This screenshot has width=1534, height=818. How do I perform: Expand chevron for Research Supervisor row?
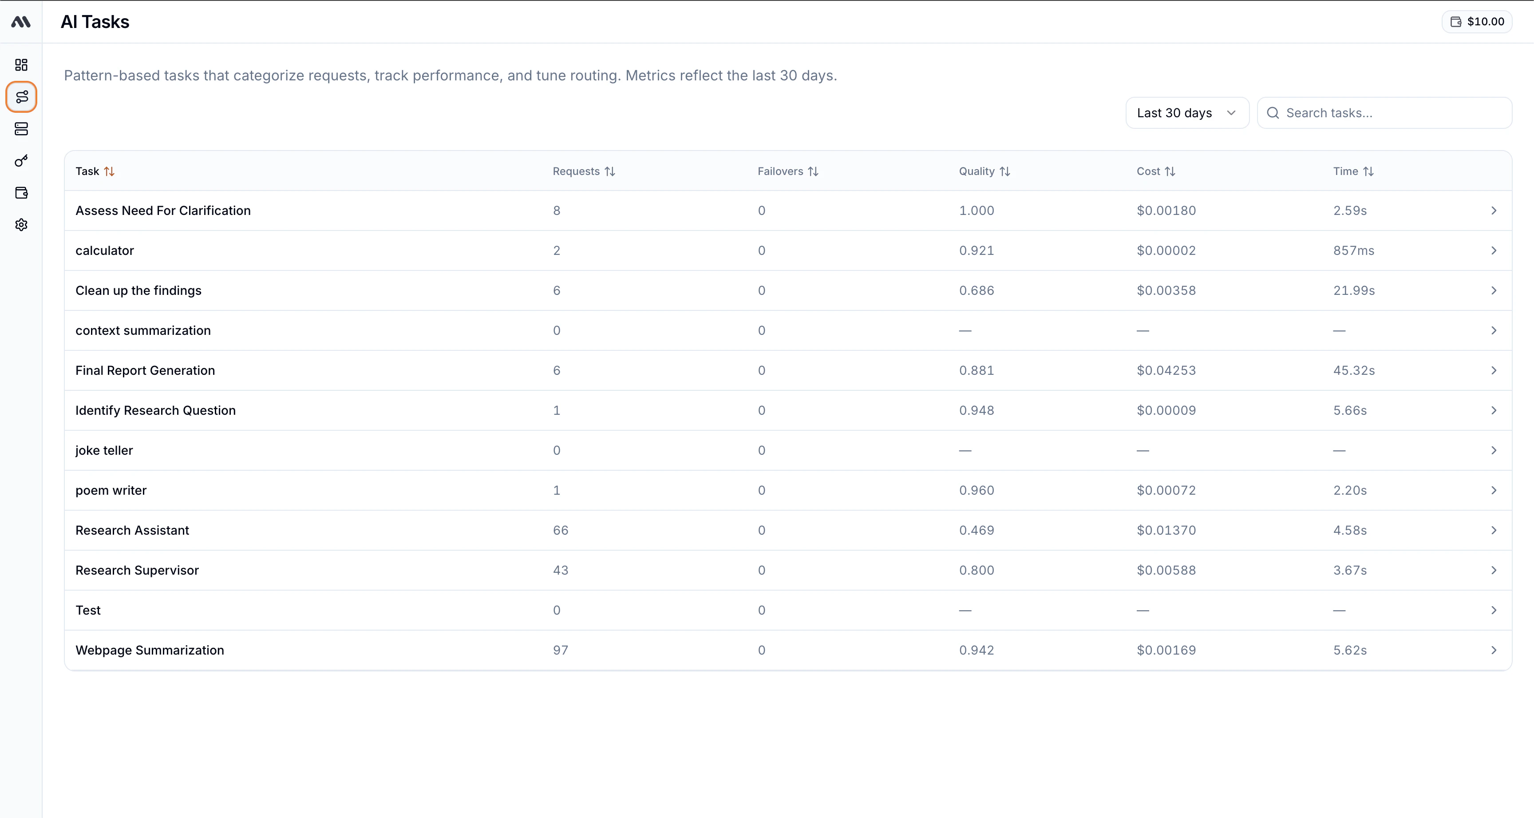1494,570
